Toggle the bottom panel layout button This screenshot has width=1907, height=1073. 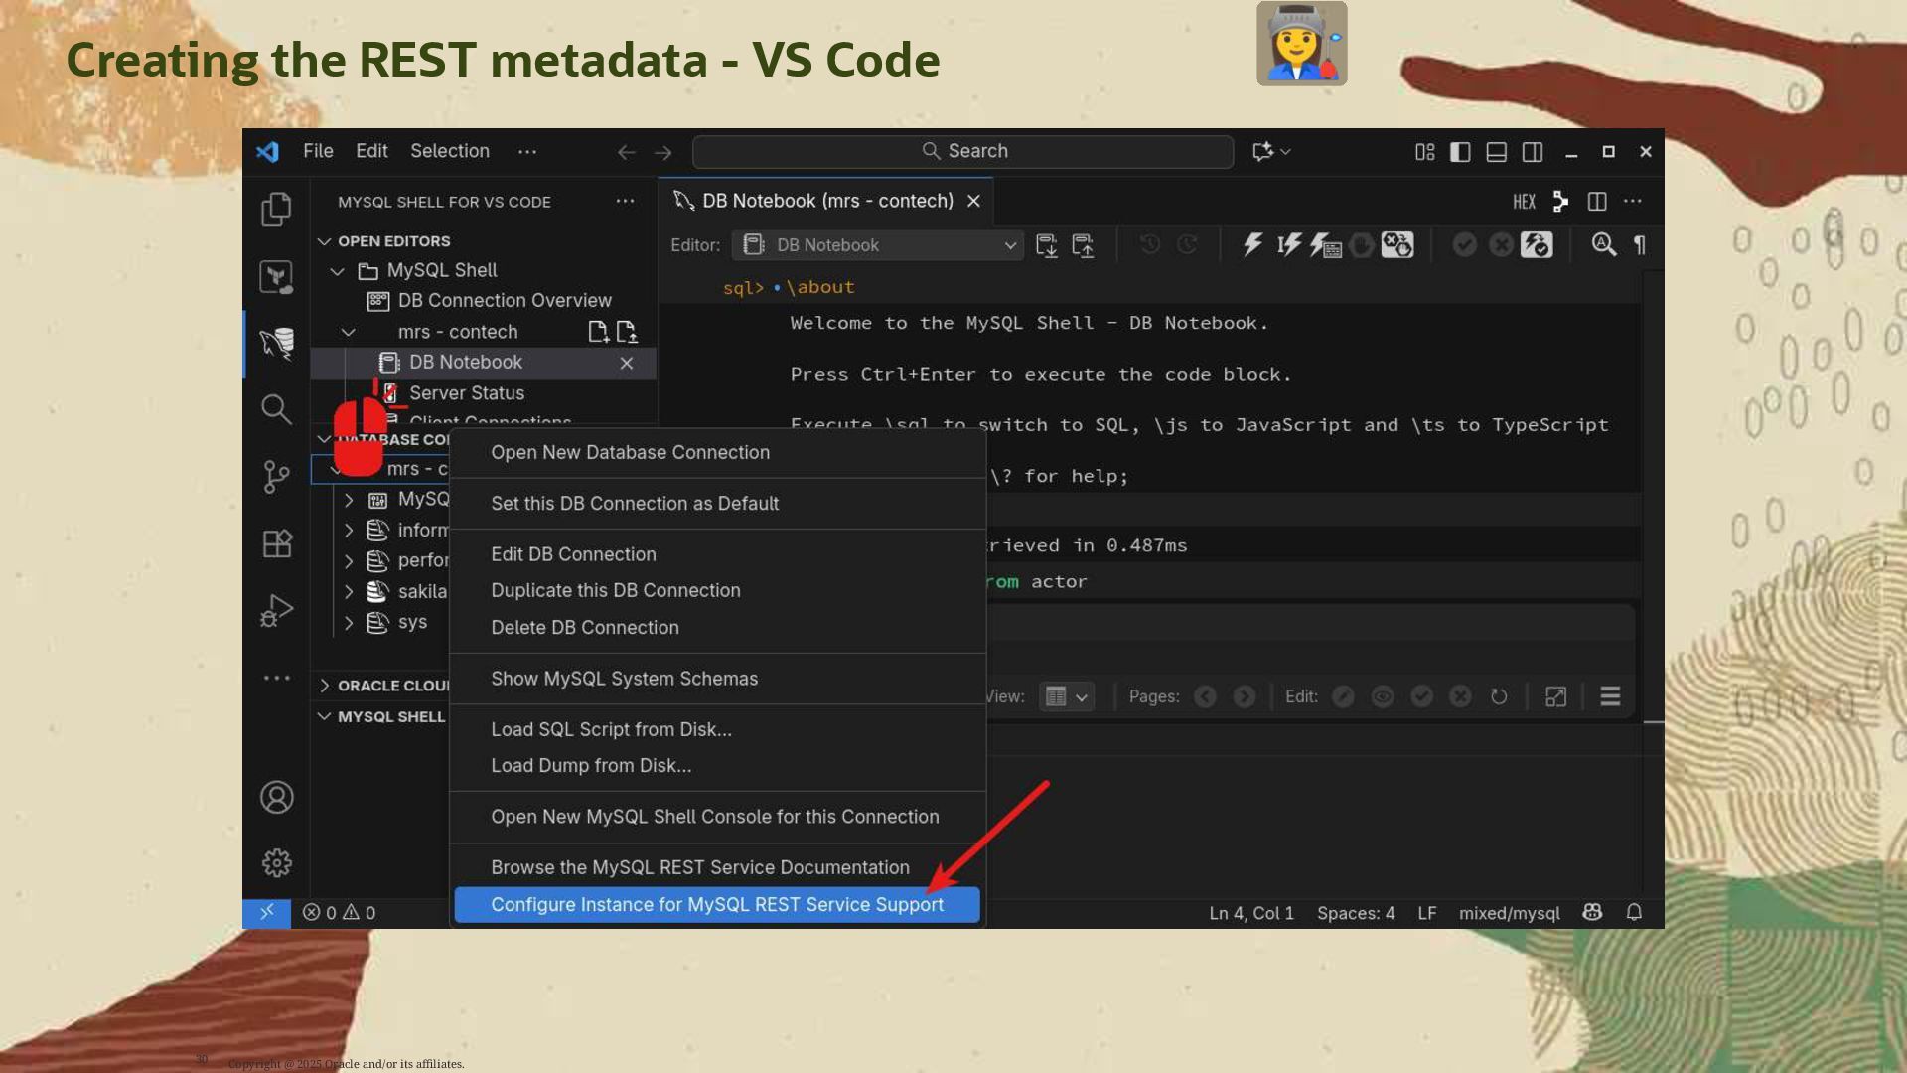(1496, 152)
